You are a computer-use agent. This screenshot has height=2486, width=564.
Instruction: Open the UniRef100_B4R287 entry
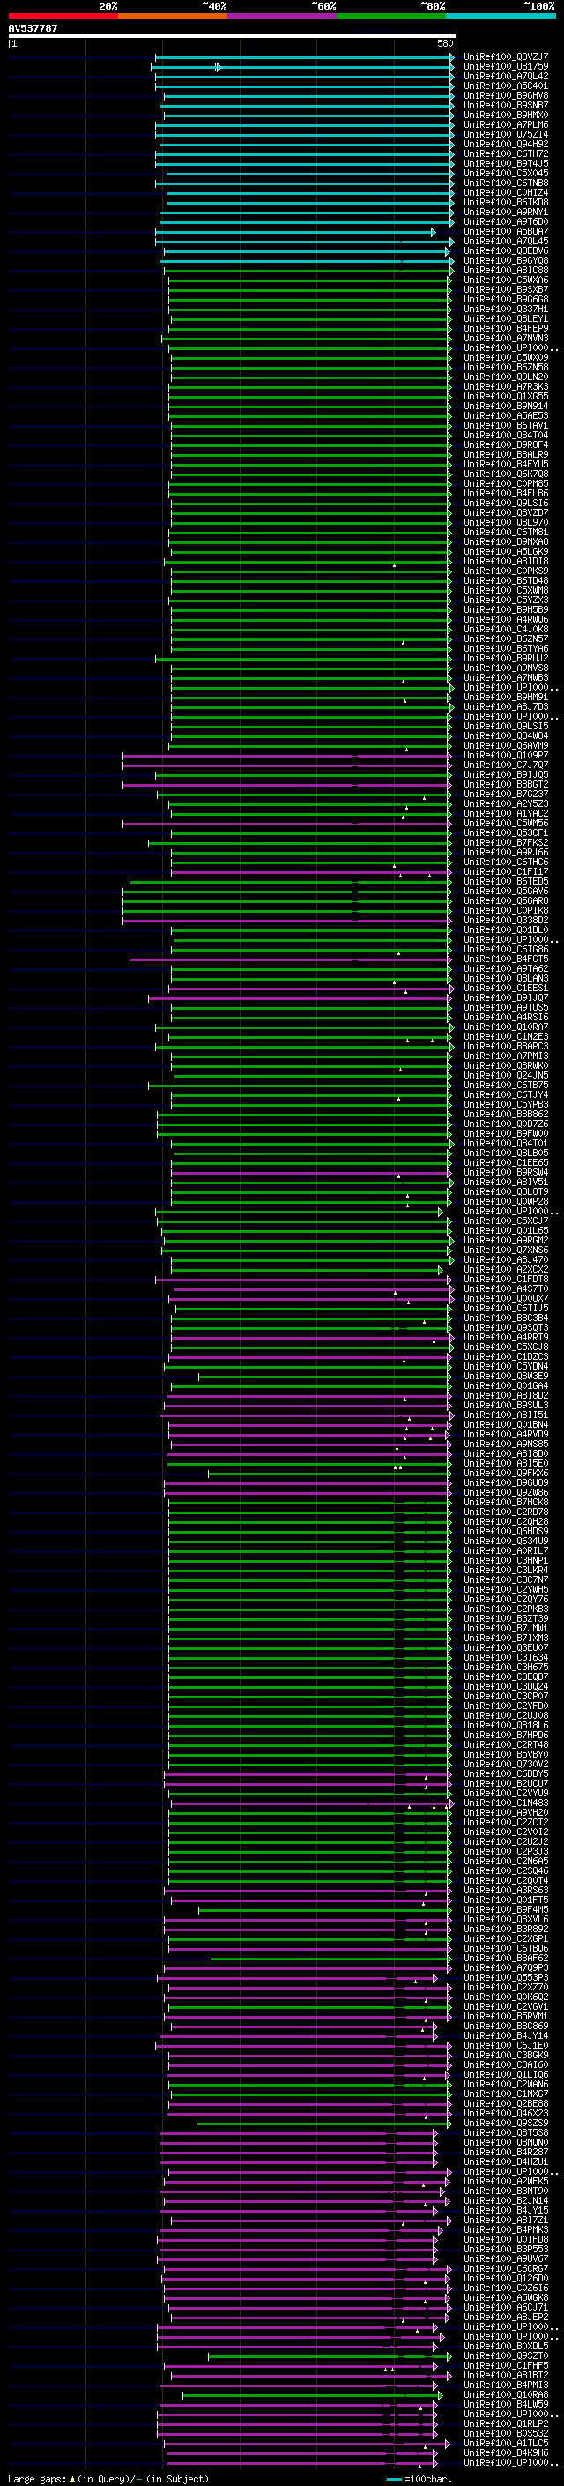point(505,2151)
